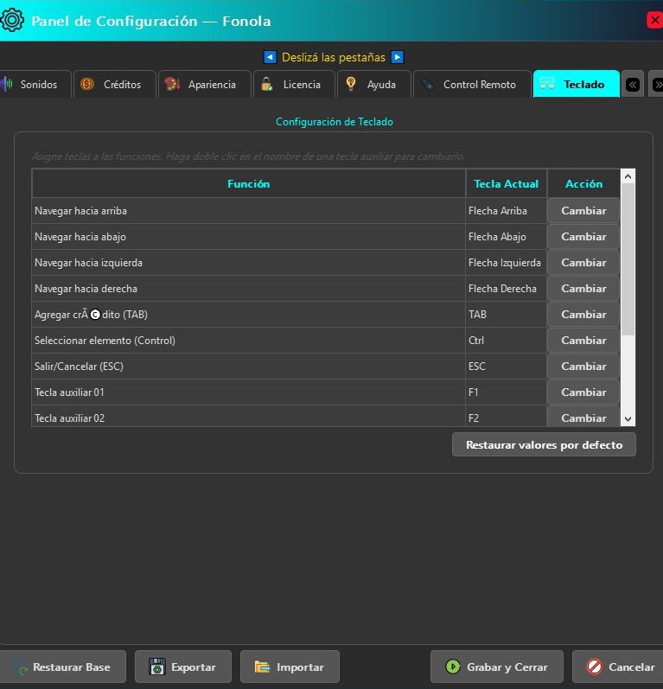The image size is (663, 689).
Task: Click Cambiar for Navegar hacia derecha
Action: (583, 289)
